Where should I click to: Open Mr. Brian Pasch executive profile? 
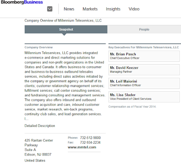[144, 56]
